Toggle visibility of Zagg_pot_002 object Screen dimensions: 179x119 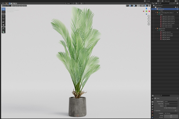[178, 29]
